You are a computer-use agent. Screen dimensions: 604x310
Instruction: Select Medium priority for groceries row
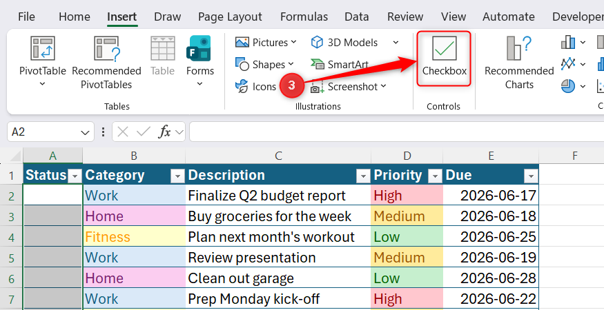click(407, 216)
